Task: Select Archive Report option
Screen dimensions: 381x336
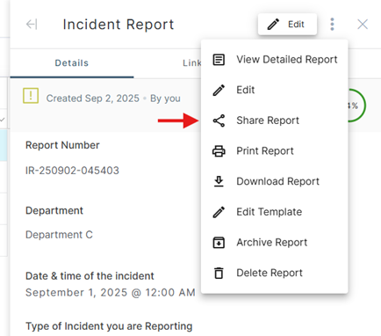Action: [275, 243]
